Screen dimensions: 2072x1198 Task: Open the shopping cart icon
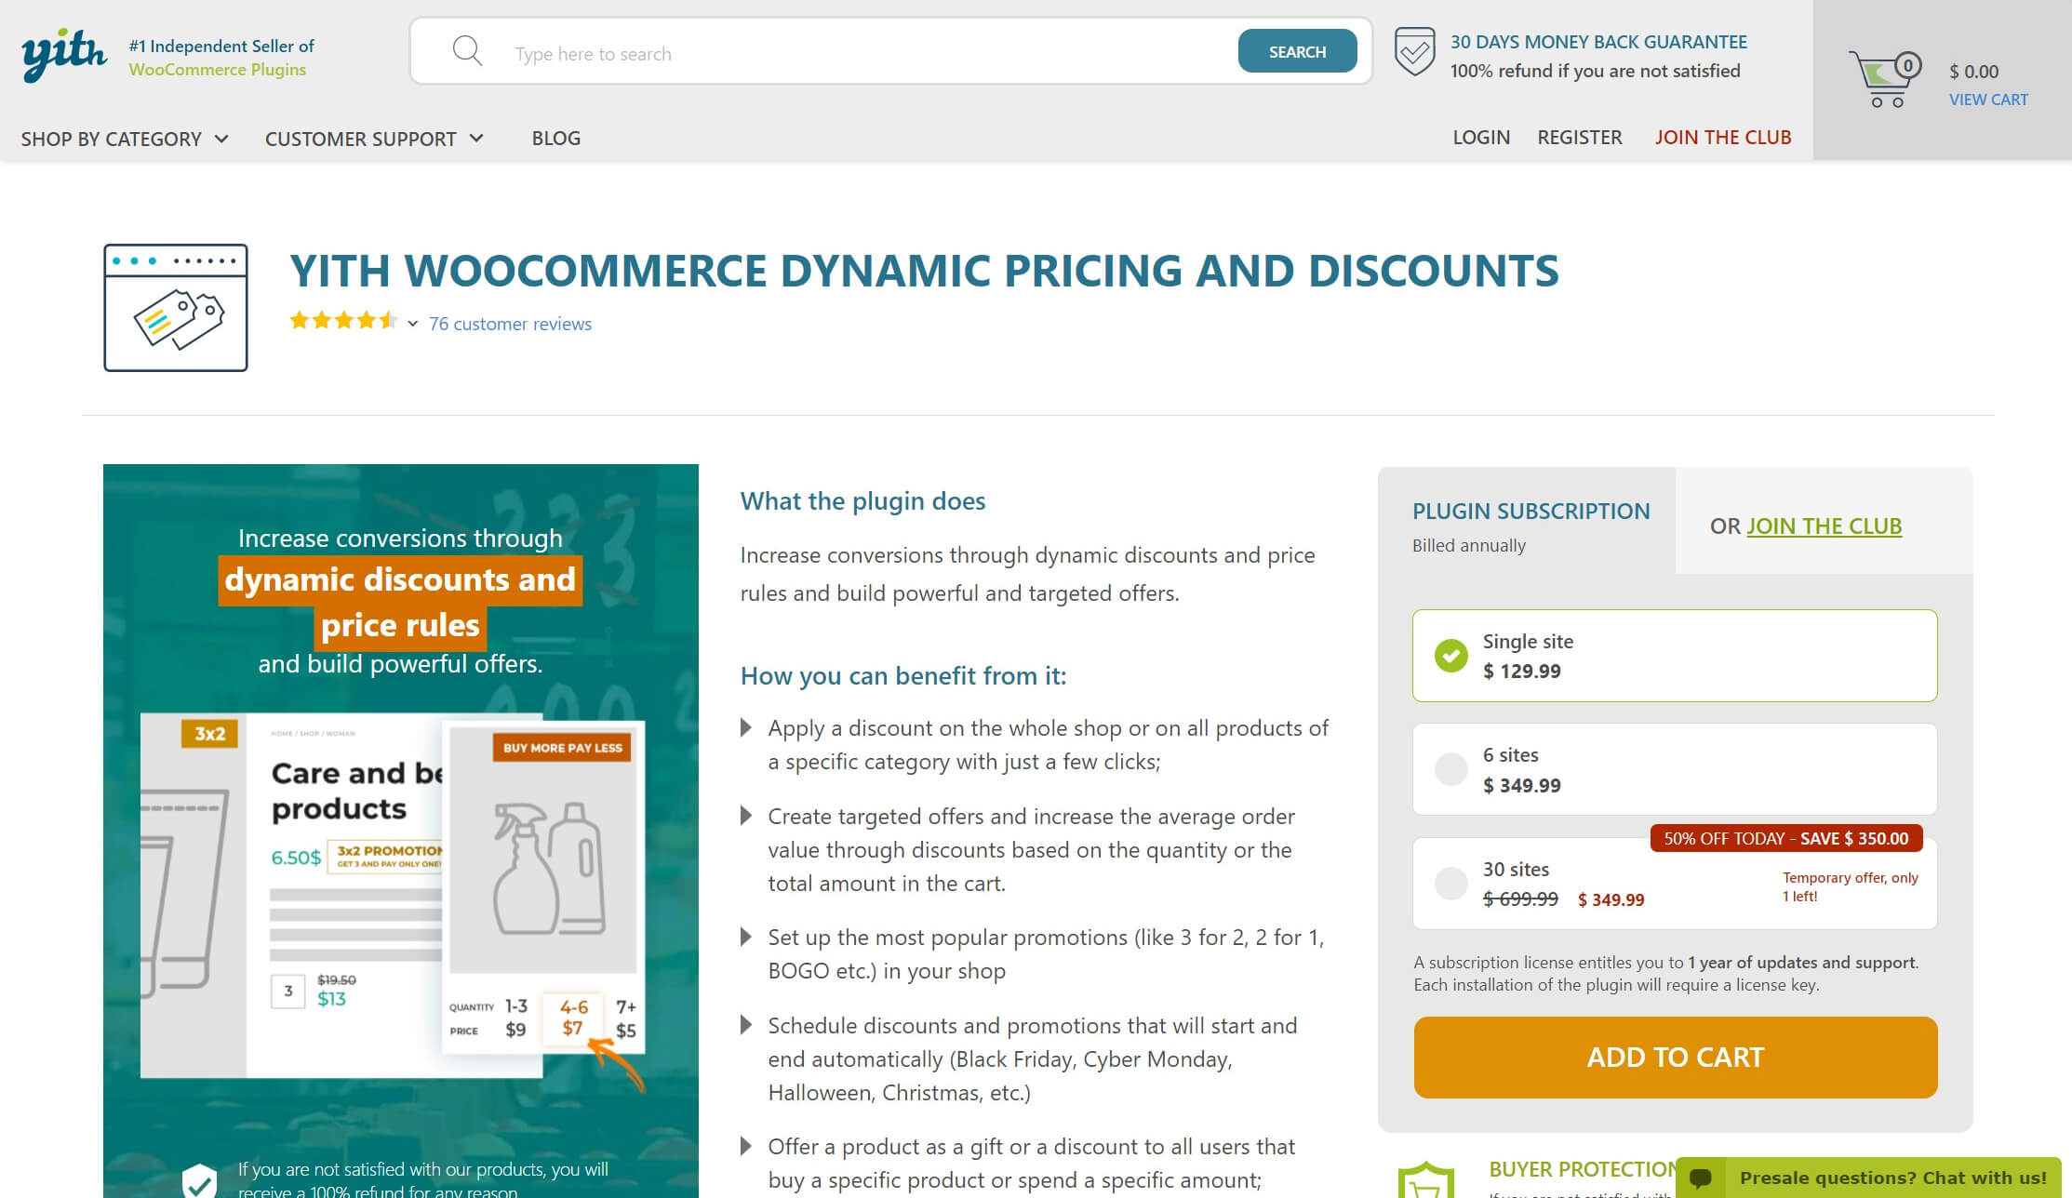pos(1884,74)
